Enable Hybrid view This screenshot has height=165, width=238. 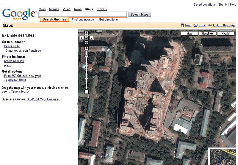click(x=226, y=34)
